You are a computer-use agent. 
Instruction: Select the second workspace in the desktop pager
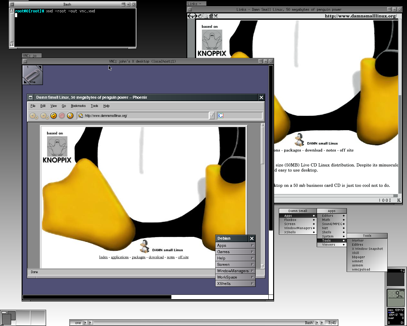point(23,318)
